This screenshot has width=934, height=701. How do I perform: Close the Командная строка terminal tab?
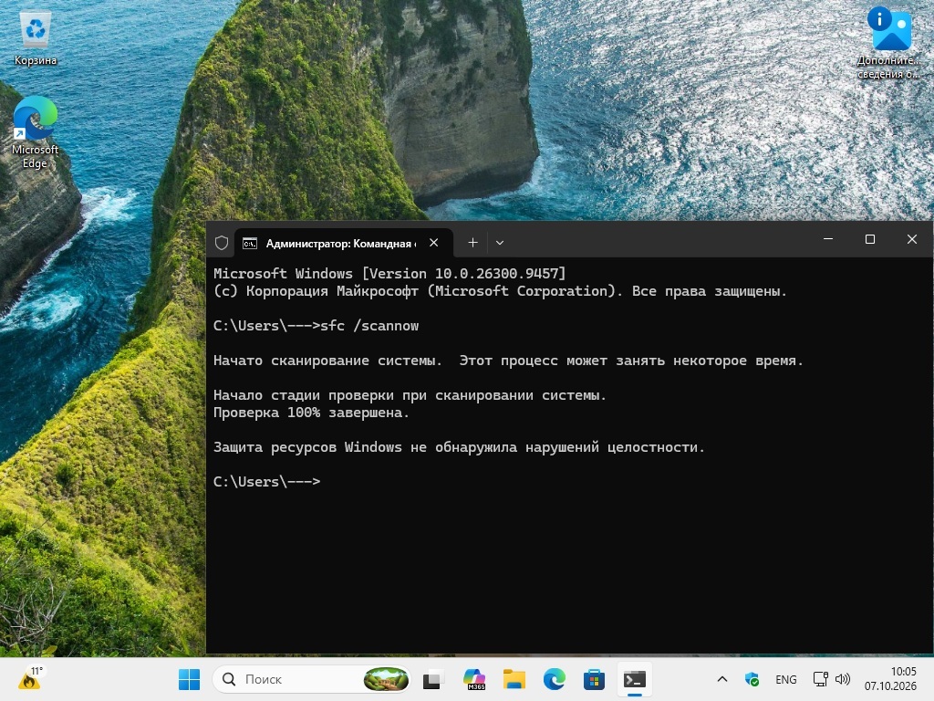click(x=433, y=243)
